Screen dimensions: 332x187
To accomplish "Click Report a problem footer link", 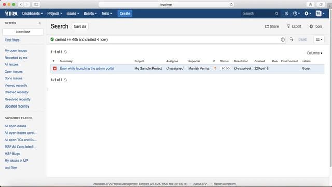I will click(225, 184).
